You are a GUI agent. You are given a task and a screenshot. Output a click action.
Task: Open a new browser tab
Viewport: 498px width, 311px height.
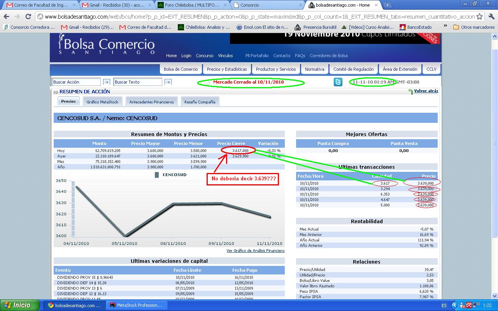(387, 5)
